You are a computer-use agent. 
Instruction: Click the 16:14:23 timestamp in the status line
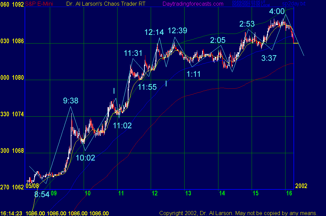pos(11,213)
